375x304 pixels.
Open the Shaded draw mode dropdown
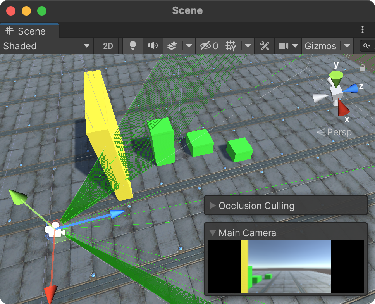pyautogui.click(x=46, y=46)
